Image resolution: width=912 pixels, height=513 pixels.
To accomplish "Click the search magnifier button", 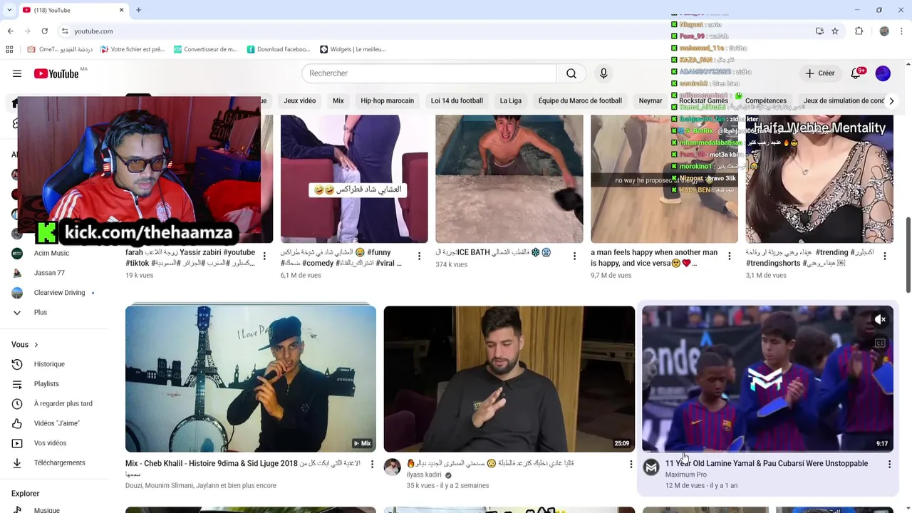I will tap(571, 73).
